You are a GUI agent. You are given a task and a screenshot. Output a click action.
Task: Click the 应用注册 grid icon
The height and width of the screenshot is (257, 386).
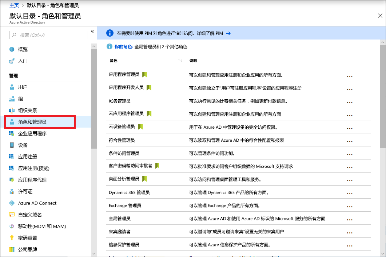point(12,157)
